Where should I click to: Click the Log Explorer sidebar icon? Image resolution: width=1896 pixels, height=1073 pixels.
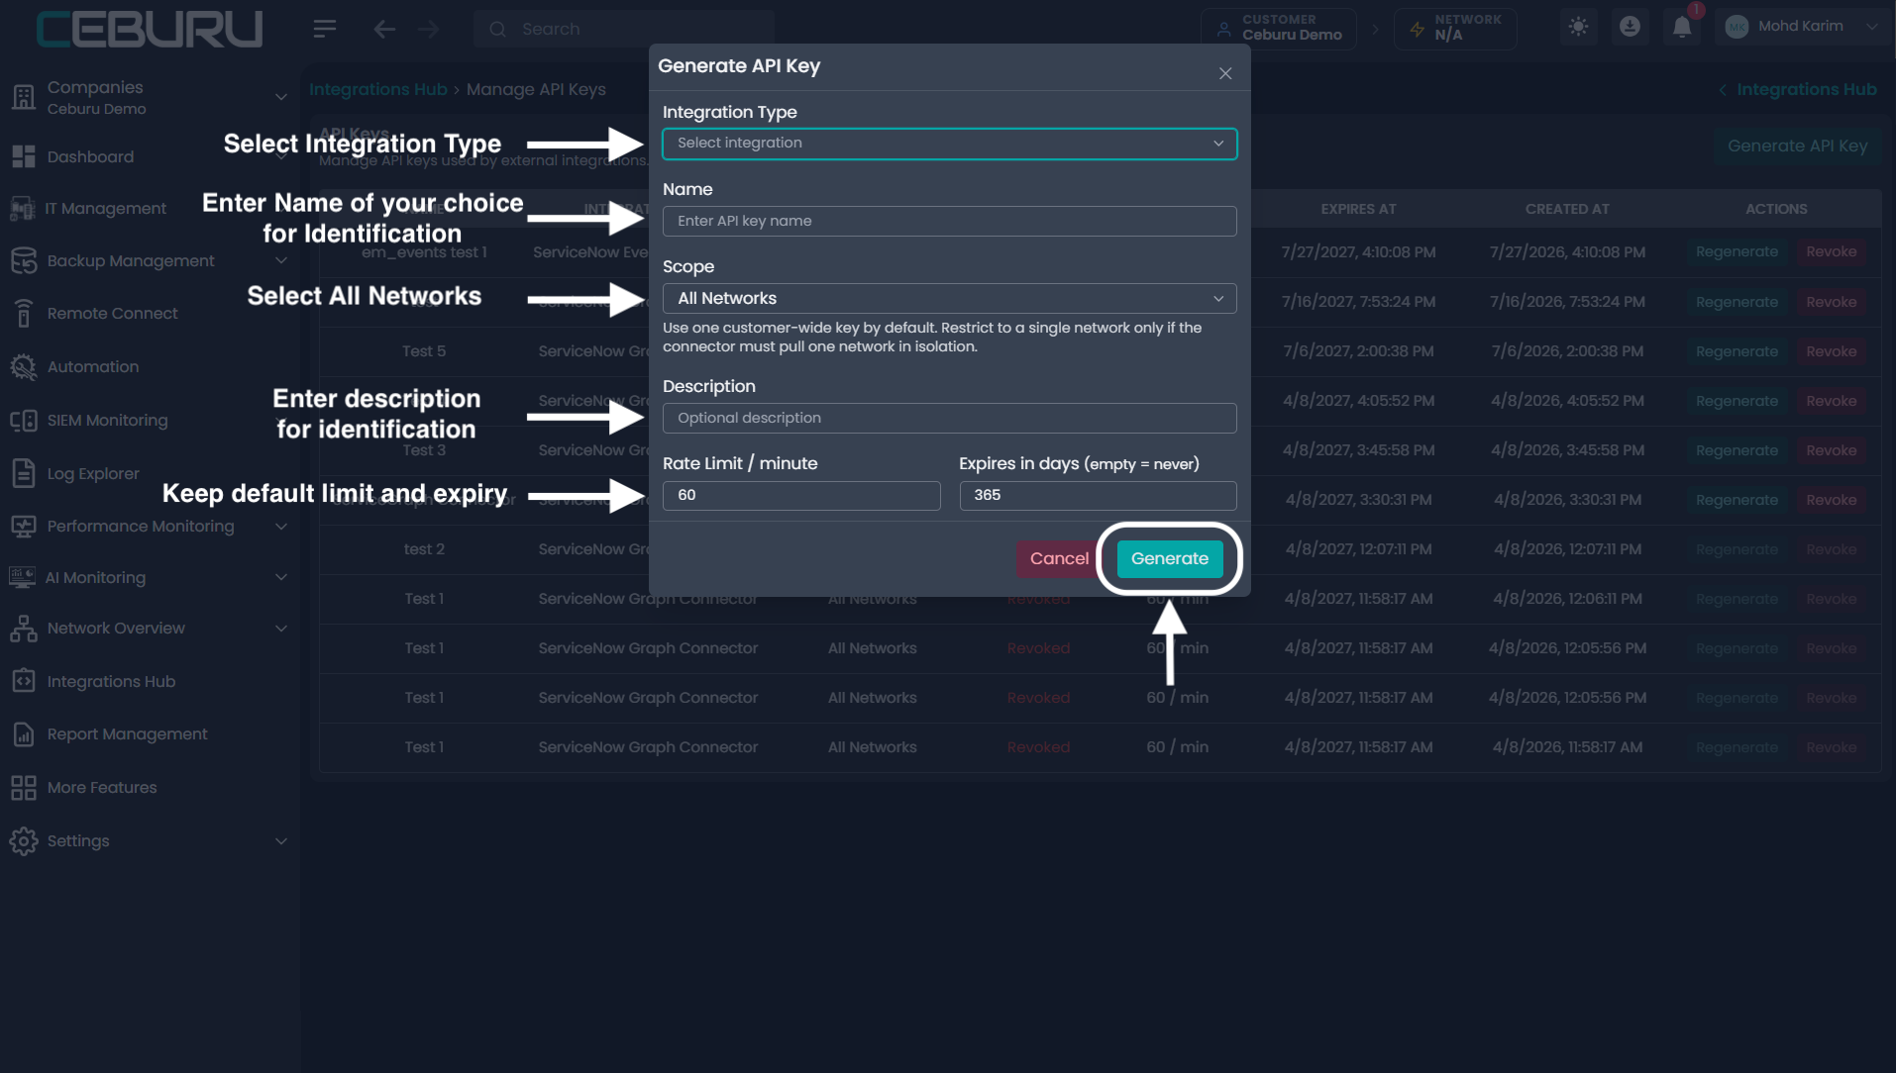(x=24, y=473)
